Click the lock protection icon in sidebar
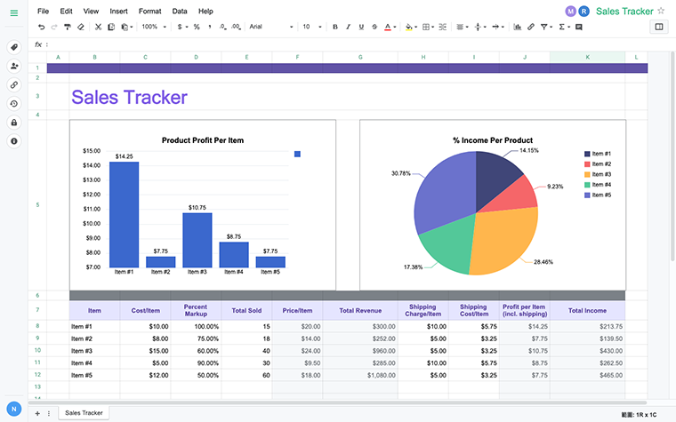Screen dimensions: 676x422 14,122
